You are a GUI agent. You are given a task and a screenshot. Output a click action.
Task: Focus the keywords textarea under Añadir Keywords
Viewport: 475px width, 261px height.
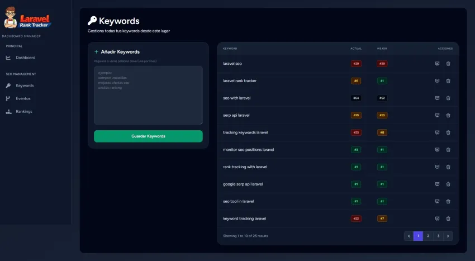[148, 95]
